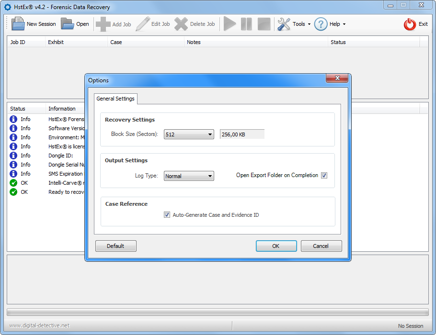Click the Ready to recover log text
Viewport: 436px width, 335px height.
pyautogui.click(x=66, y=192)
